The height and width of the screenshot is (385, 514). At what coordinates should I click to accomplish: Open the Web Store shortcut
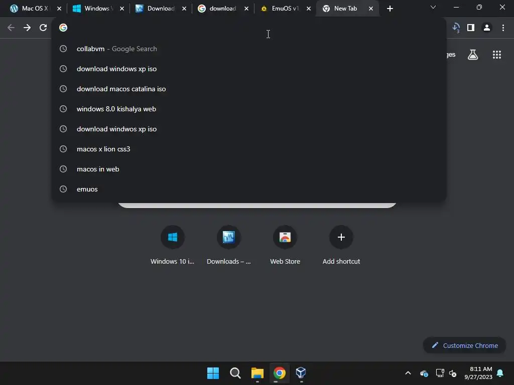pos(285,245)
